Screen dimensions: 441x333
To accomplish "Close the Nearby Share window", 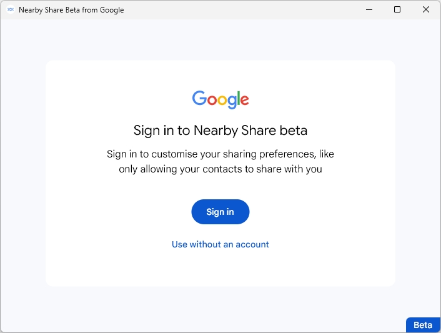I will (x=426, y=10).
